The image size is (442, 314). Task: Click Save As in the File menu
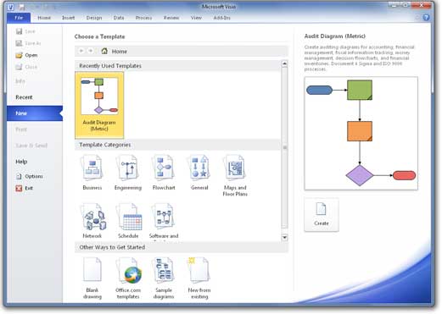[x=28, y=43]
